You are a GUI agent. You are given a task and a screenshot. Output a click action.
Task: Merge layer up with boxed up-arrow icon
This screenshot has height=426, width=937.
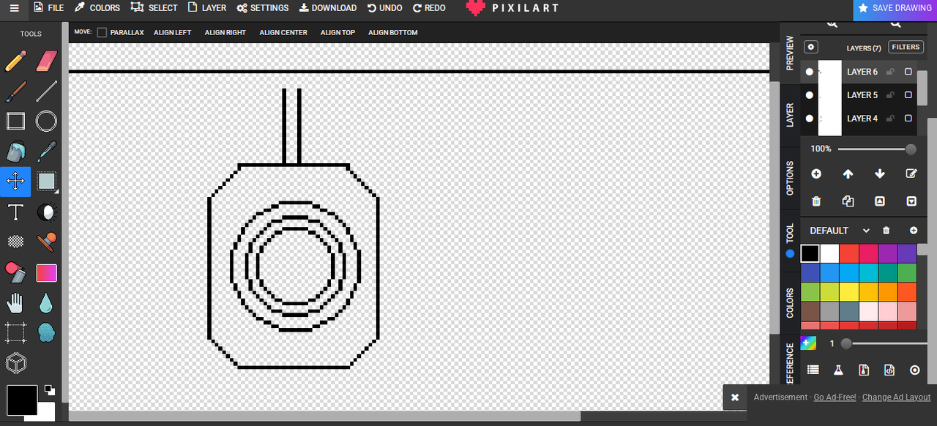880,201
